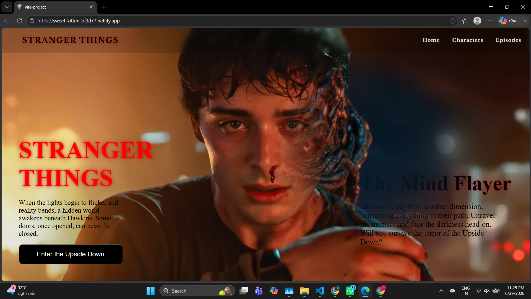Open the weather widget showing 32°C
531x299 pixels.
(21, 291)
